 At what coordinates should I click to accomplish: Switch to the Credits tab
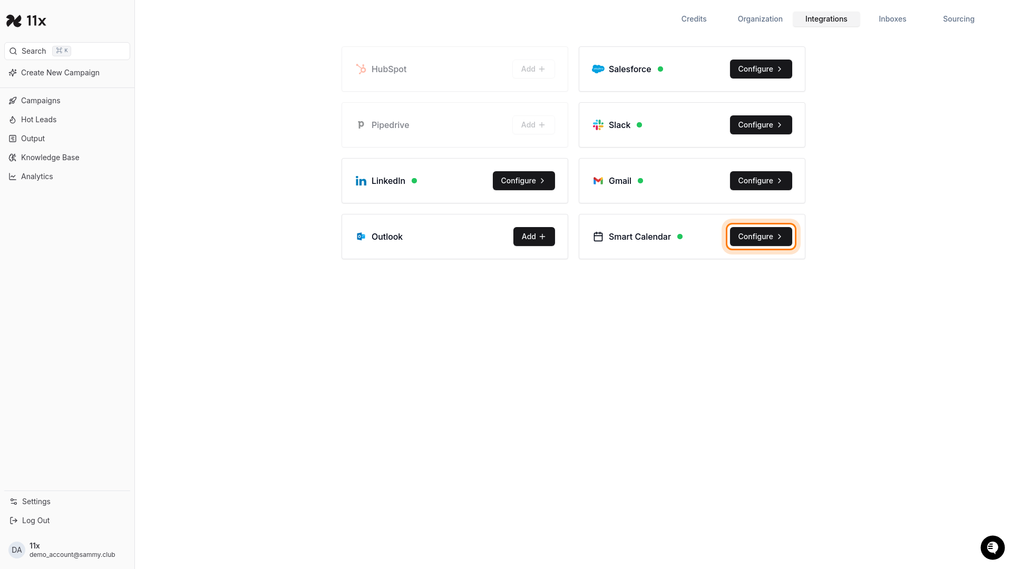pos(694,19)
